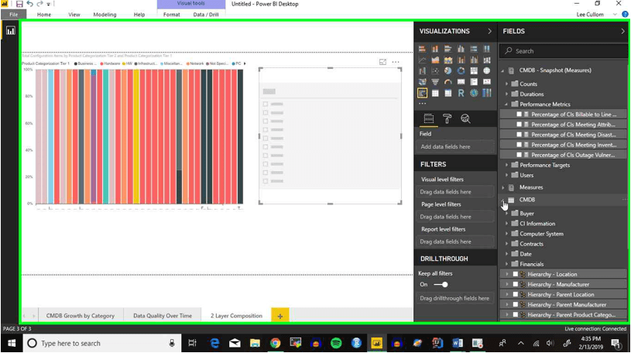Turn off Keep all filters toggle
This screenshot has height=353, width=631.
point(441,285)
